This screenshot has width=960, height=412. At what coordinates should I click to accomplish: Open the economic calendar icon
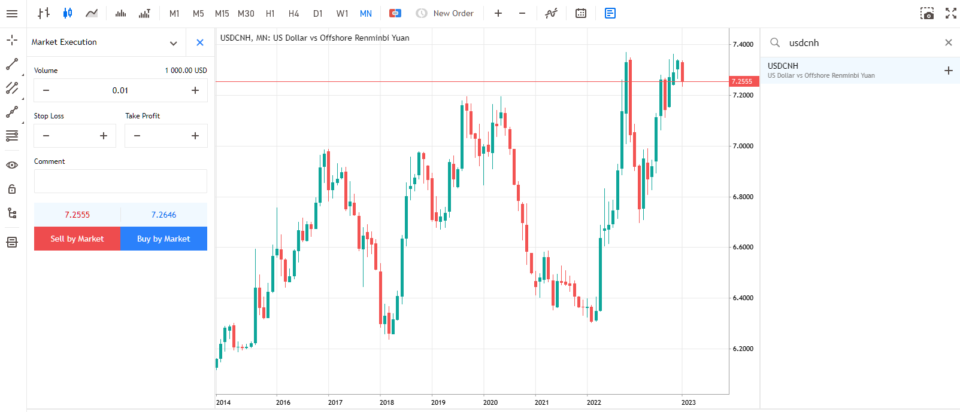[581, 13]
